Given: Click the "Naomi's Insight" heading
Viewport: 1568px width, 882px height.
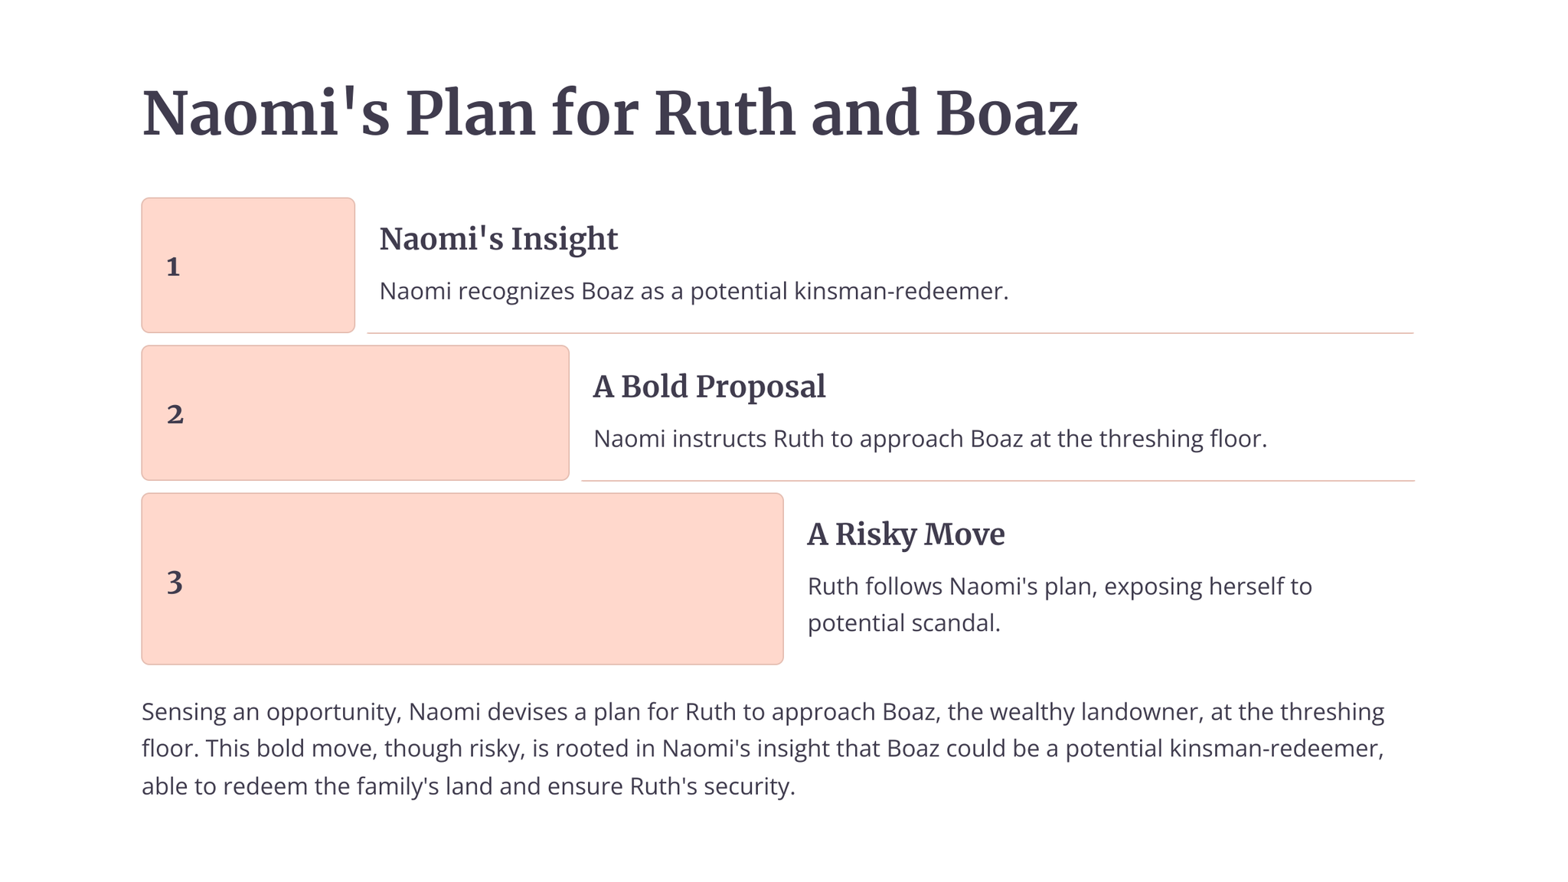Looking at the screenshot, I should tap(498, 239).
